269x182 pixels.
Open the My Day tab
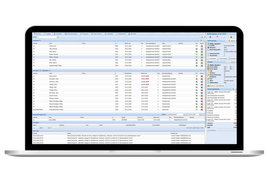tap(37, 34)
